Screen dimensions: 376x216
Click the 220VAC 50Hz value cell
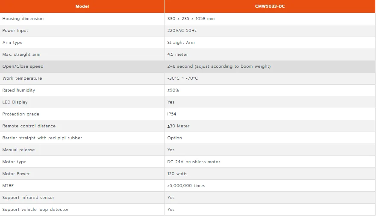pyautogui.click(x=270, y=31)
